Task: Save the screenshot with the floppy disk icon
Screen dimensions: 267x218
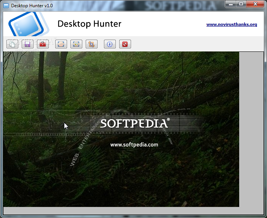Action: click(x=27, y=44)
